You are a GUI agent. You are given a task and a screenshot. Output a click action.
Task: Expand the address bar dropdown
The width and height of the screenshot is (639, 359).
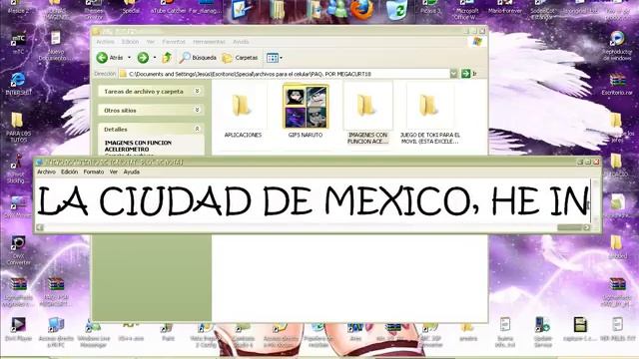click(x=453, y=74)
